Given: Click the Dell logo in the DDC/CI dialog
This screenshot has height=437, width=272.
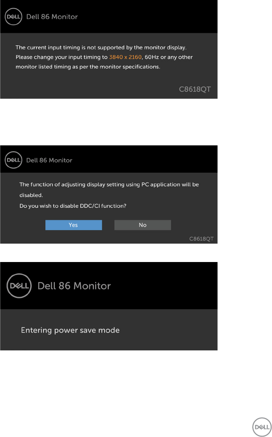Looking at the screenshot, I should pyautogui.click(x=13, y=160).
